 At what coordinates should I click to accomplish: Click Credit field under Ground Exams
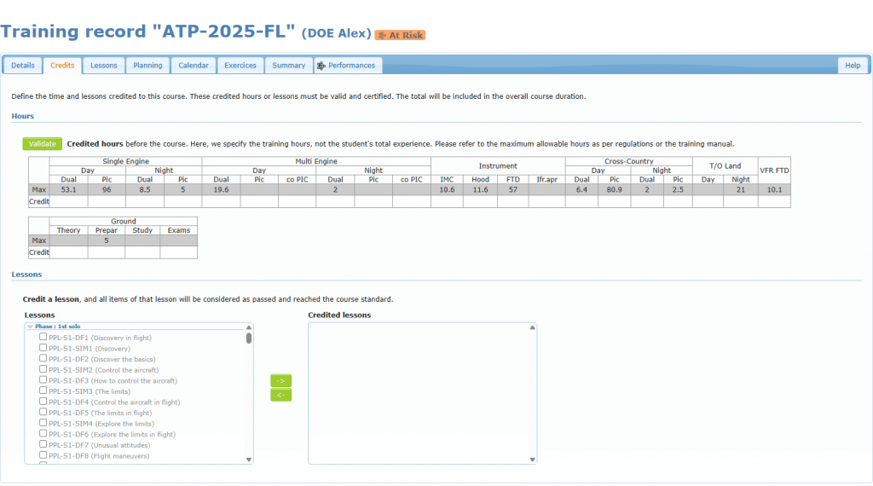pos(179,252)
